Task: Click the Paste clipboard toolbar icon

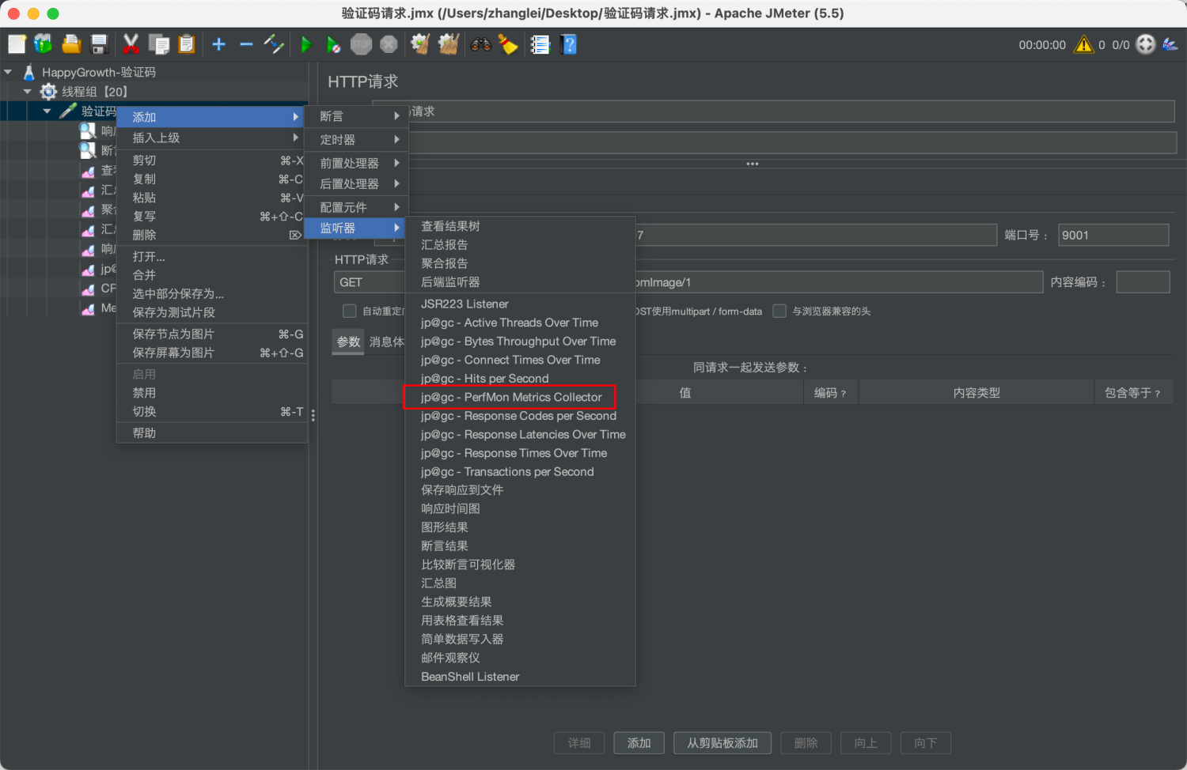Action: pyautogui.click(x=187, y=44)
